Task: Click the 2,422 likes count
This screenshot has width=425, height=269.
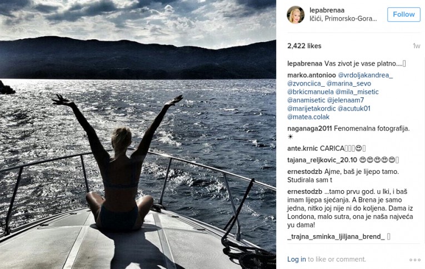Action: (x=304, y=46)
